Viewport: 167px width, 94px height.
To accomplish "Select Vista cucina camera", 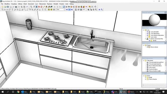I will (x=152, y=67).
